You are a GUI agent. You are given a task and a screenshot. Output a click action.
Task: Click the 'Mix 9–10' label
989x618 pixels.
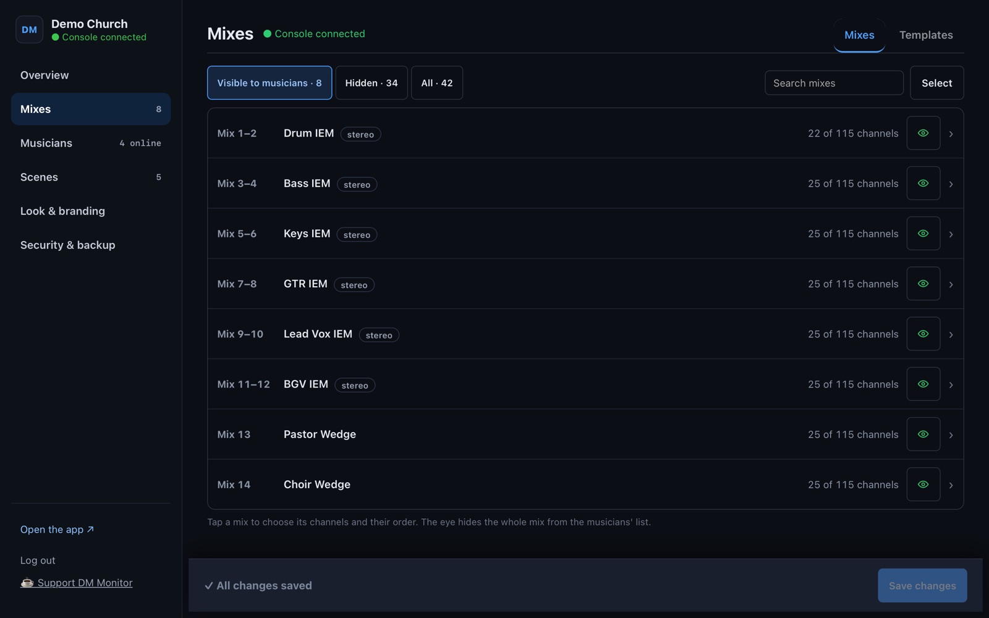(240, 334)
